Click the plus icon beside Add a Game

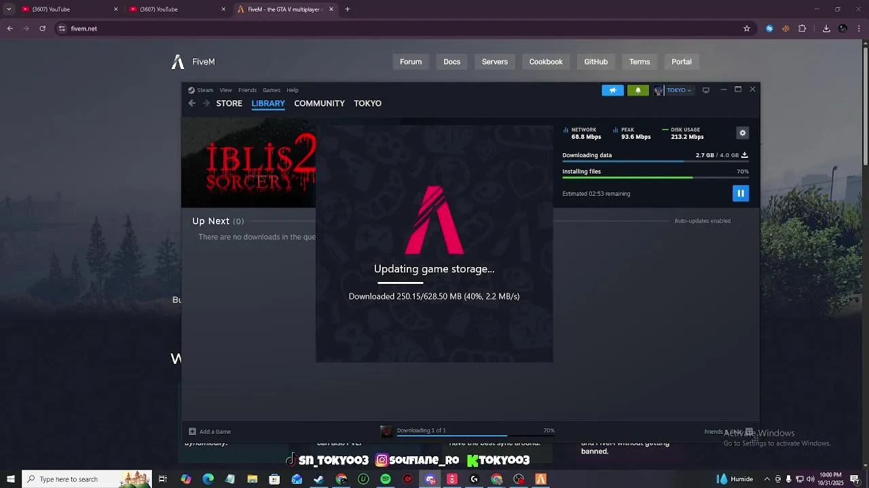(192, 431)
